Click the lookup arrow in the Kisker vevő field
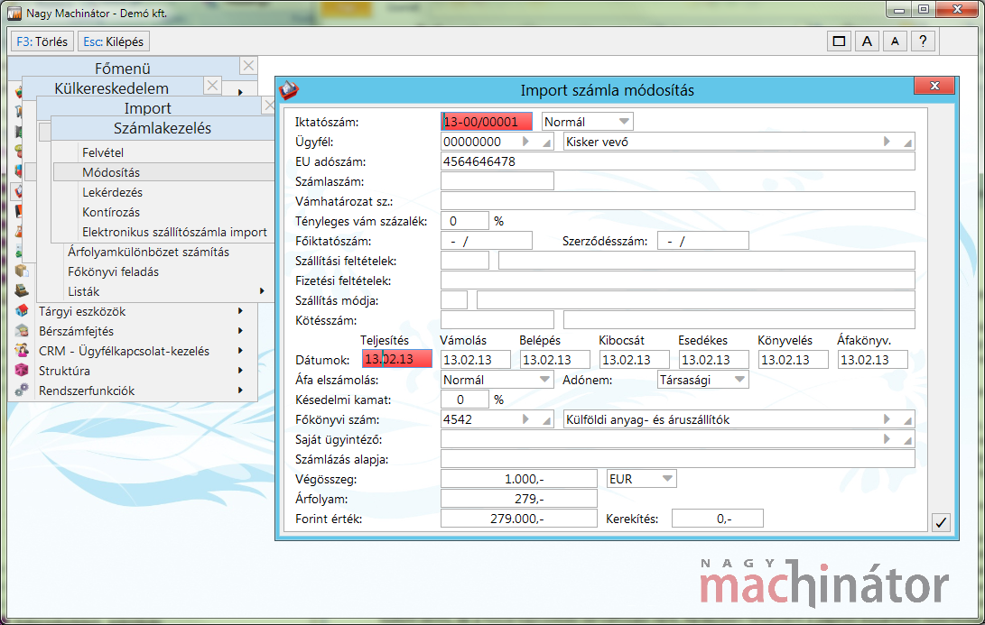 [887, 142]
